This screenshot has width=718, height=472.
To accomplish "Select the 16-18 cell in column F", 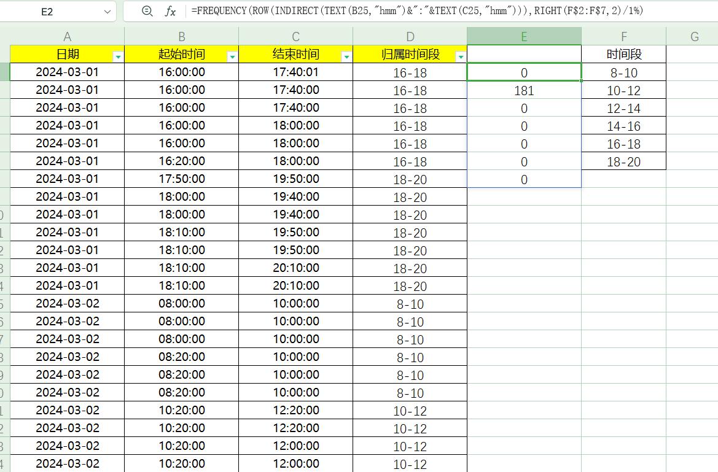I will pos(623,144).
